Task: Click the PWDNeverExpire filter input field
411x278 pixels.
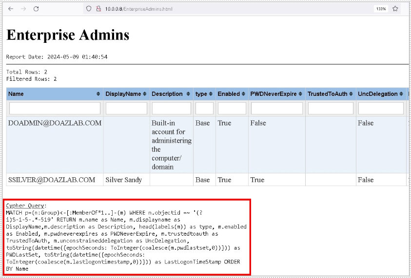Action: pos(276,108)
